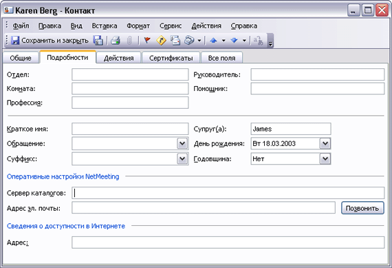
Task: Click the Супруг(а) field containing James
Action: coord(291,129)
